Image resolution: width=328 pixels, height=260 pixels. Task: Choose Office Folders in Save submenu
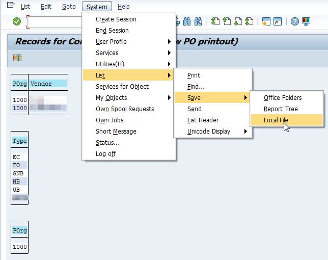pos(282,98)
